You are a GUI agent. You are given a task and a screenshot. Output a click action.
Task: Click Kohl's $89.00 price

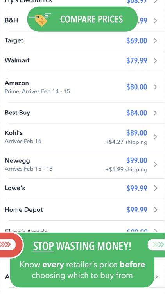pyautogui.click(x=137, y=133)
